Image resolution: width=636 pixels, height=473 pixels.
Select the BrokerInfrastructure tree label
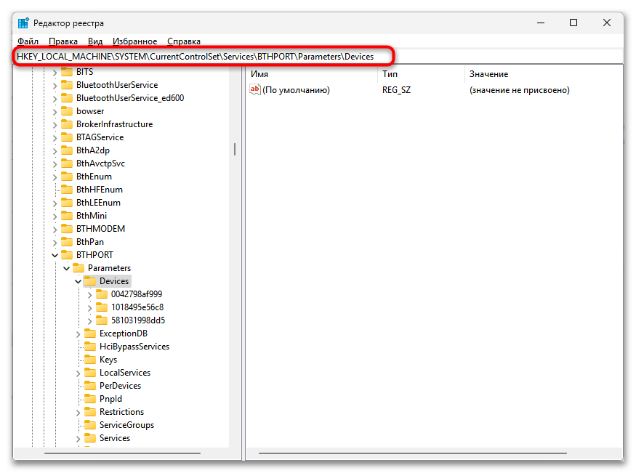click(x=114, y=124)
